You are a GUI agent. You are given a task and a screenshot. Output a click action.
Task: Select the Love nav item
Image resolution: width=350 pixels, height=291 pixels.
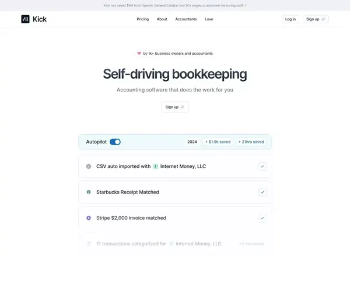pos(209,19)
